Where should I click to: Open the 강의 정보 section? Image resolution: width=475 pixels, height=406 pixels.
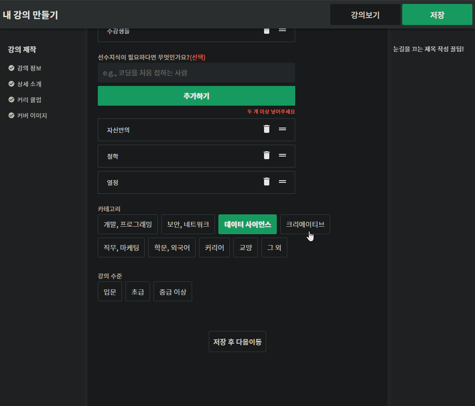coord(29,68)
